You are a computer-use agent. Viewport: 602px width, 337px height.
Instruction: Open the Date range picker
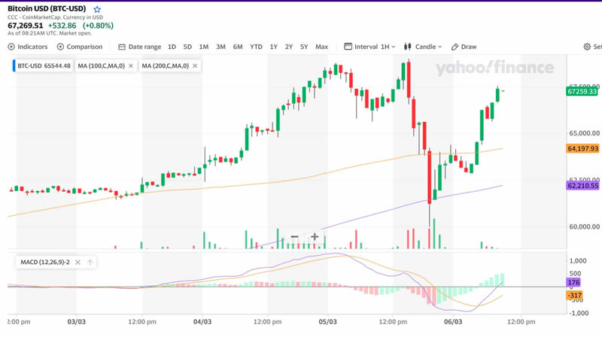(139, 47)
